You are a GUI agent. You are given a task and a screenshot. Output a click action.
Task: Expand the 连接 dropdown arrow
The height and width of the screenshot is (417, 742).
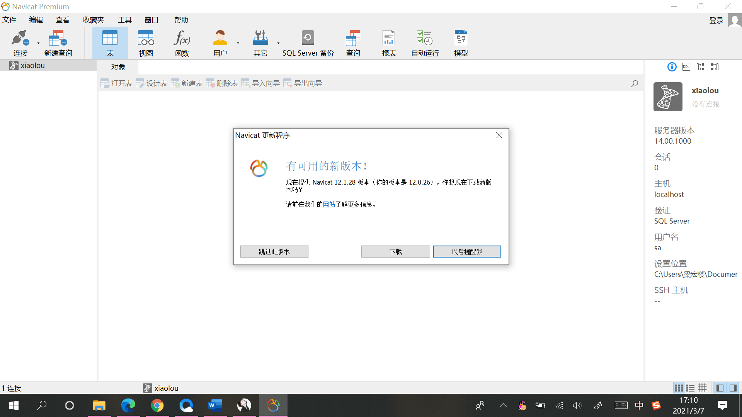[x=38, y=43]
